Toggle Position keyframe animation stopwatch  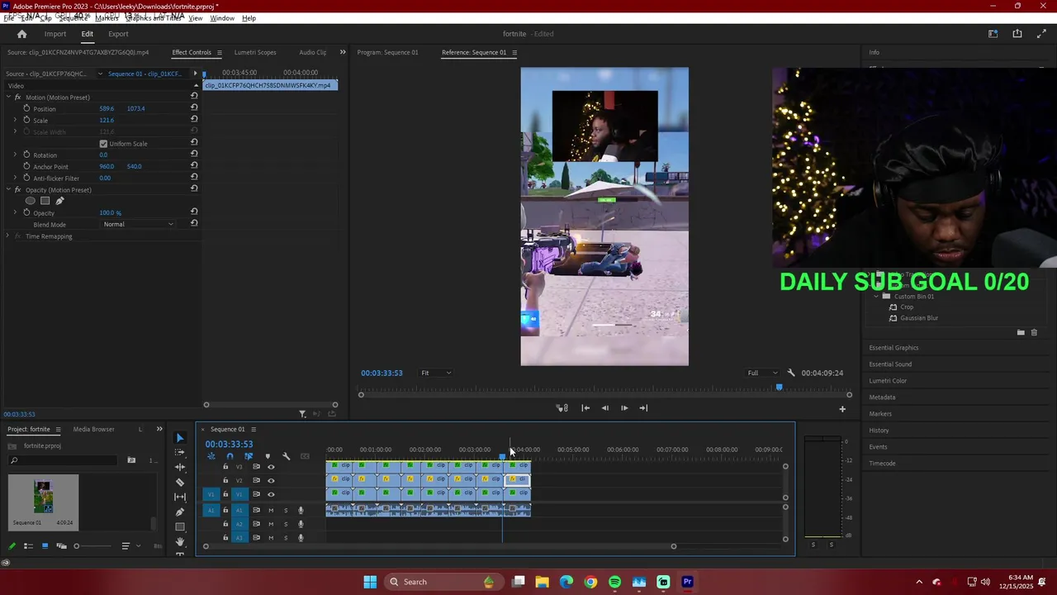26,108
